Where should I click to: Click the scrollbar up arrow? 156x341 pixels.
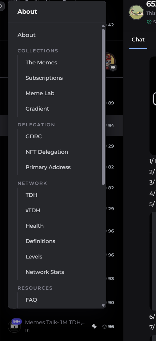[x=103, y=26]
